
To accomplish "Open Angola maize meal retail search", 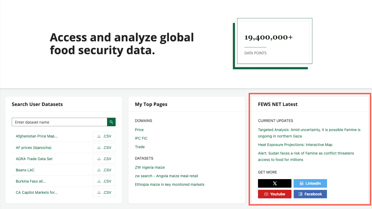I will point(166,176).
